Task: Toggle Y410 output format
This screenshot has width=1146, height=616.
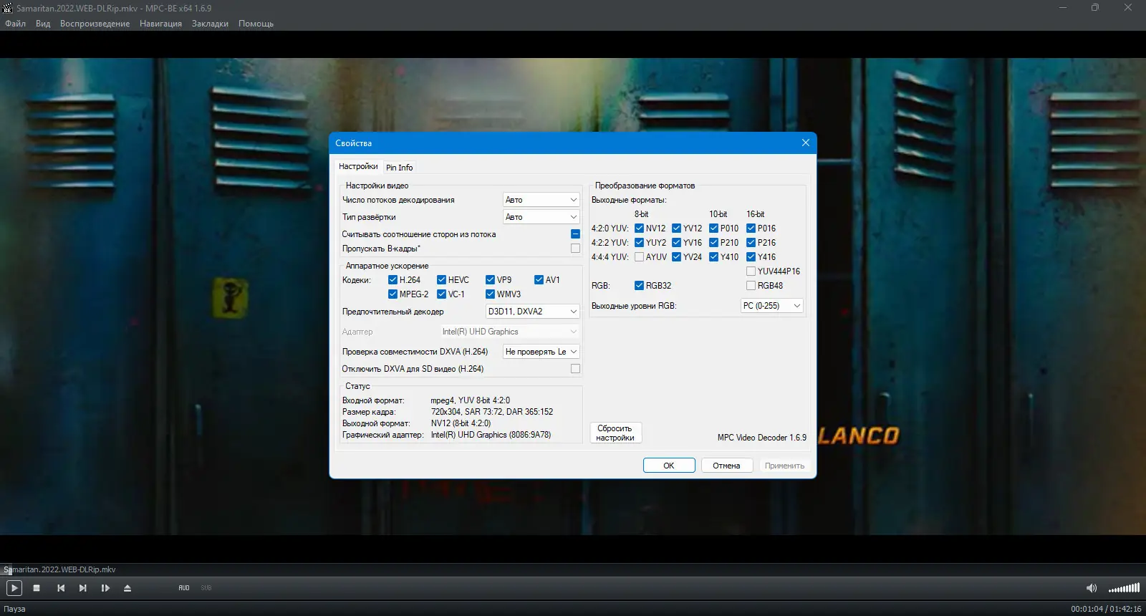Action: [x=713, y=257]
